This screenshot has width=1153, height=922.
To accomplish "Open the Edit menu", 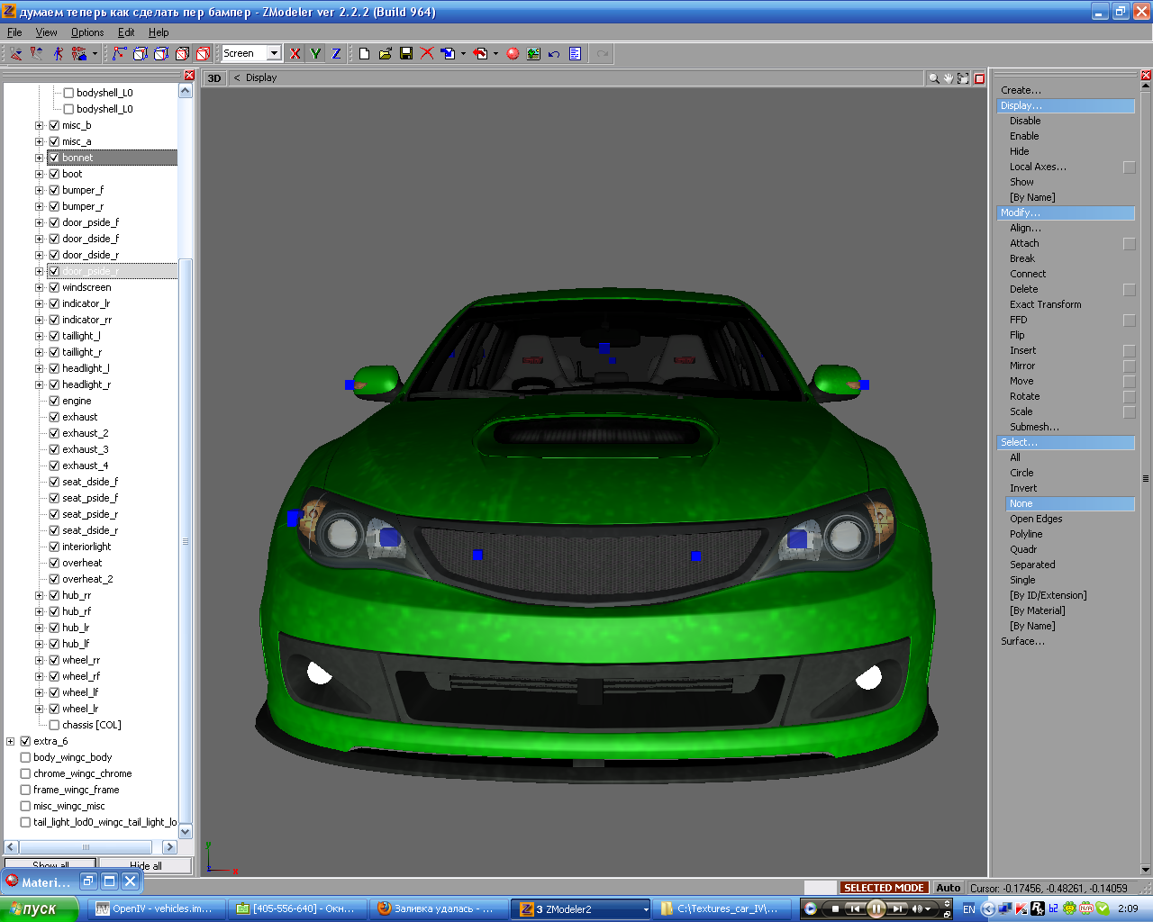I will coord(126,32).
